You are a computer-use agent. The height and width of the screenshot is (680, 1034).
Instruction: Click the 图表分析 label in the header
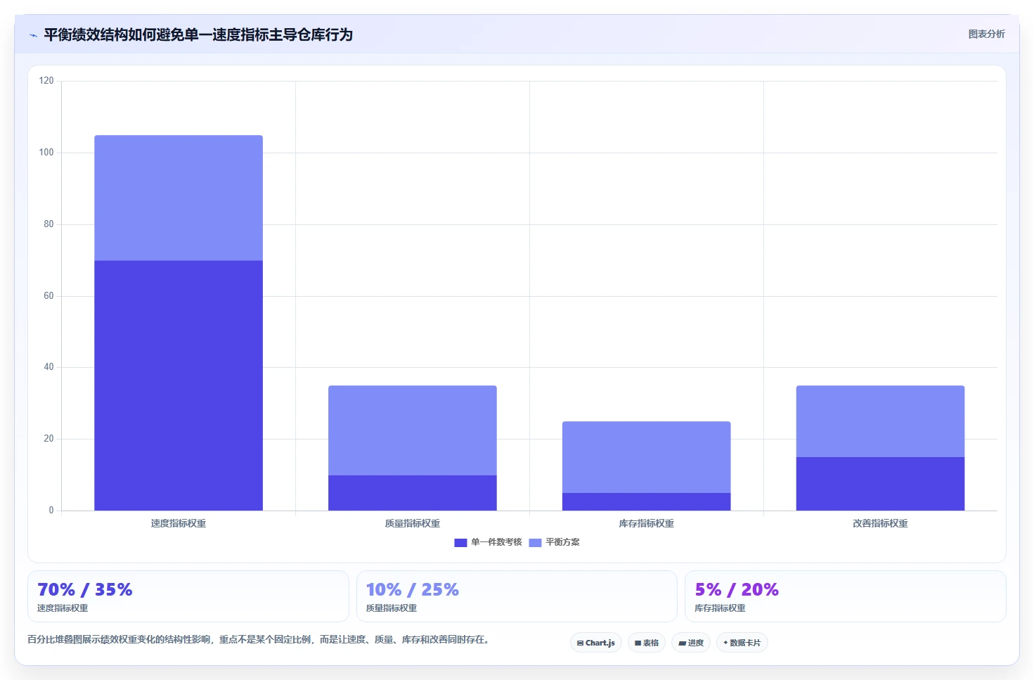click(986, 34)
